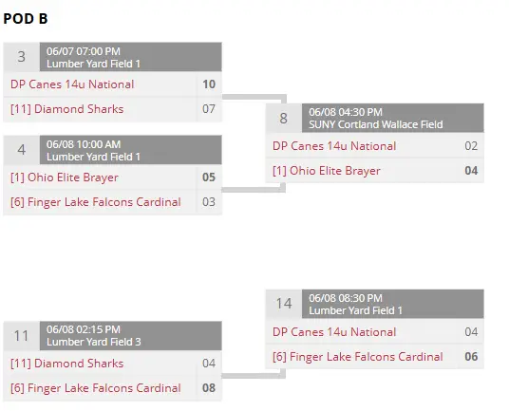Screen dimensions: 509x411
Task: Select DP Canes 14u National in game 14
Action: tap(334, 332)
